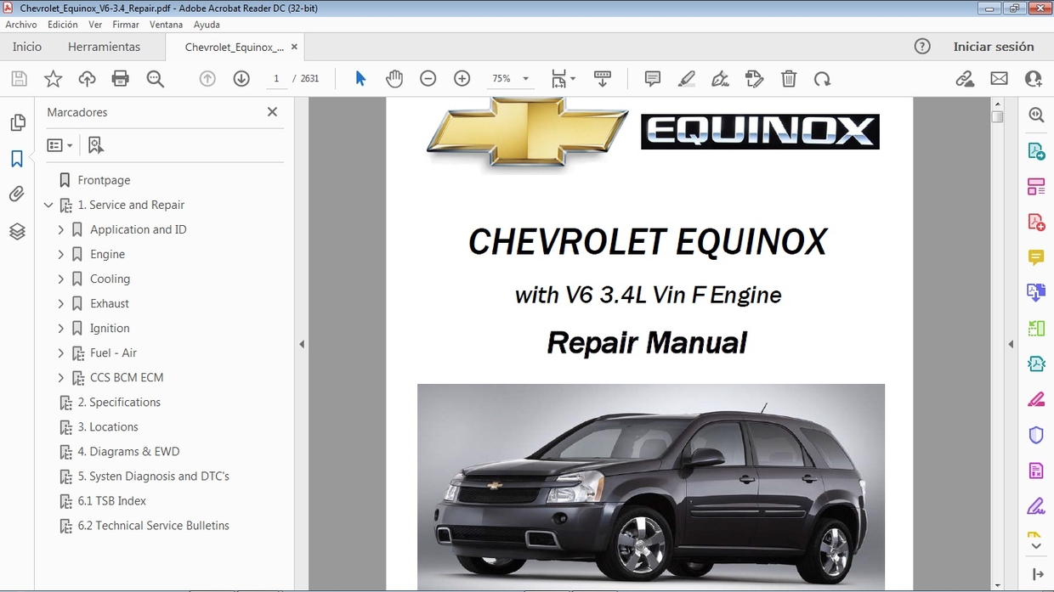The image size is (1054, 592).
Task: Select the Hand pan tool
Action: point(394,79)
